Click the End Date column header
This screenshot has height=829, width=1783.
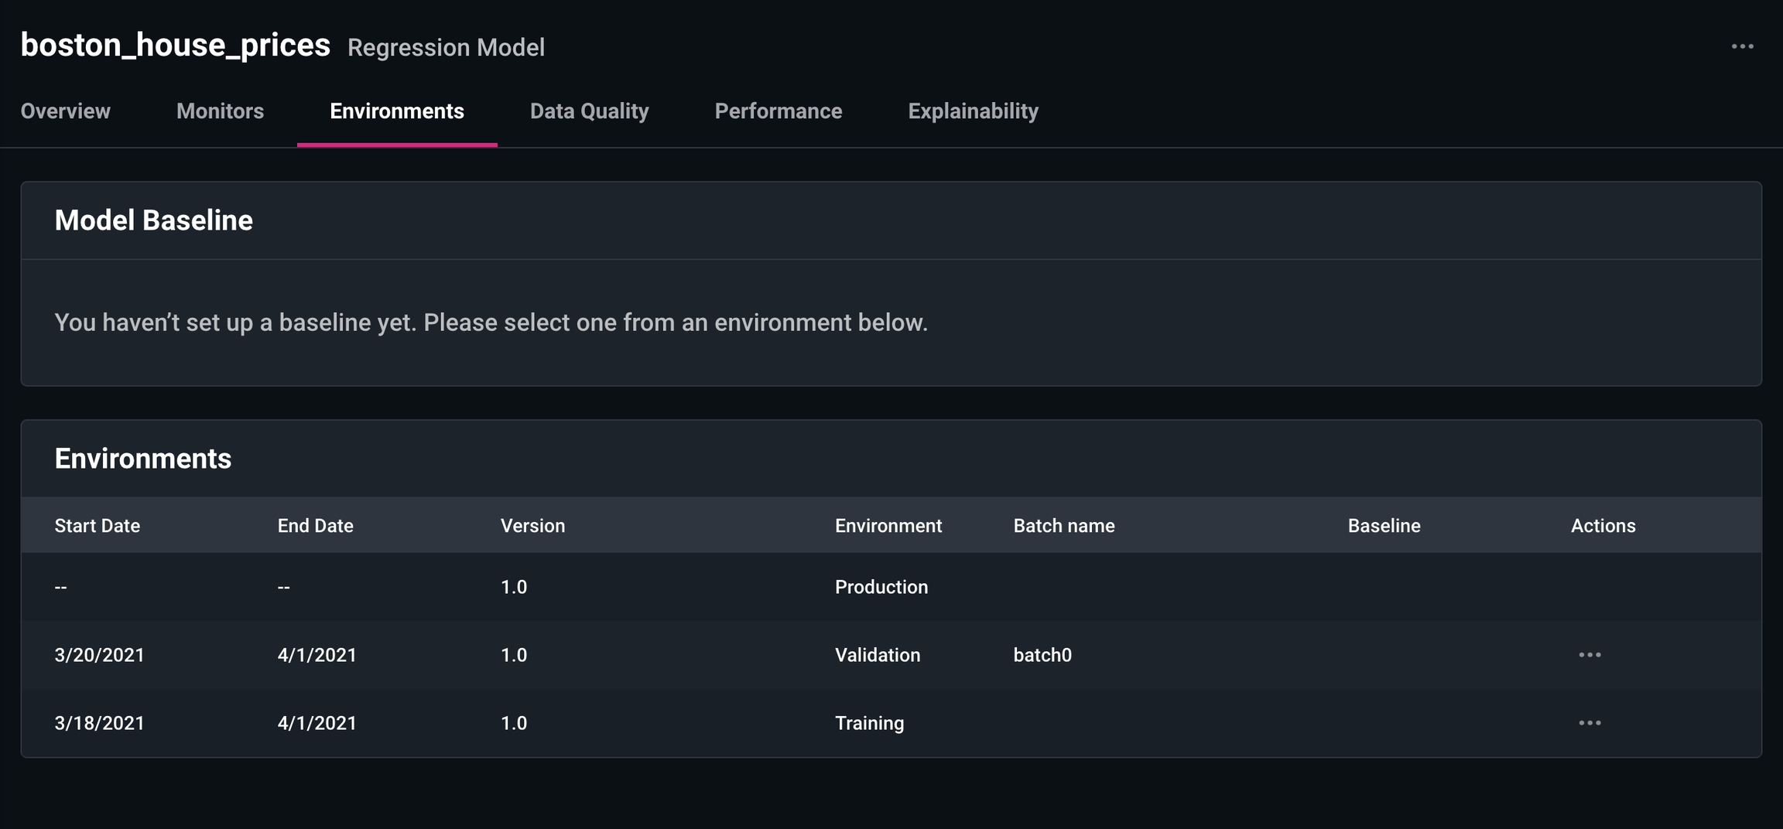pyautogui.click(x=315, y=526)
